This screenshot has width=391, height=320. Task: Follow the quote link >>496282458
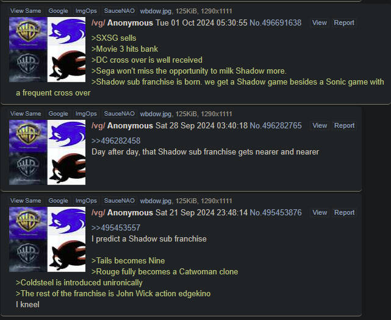coord(116,141)
